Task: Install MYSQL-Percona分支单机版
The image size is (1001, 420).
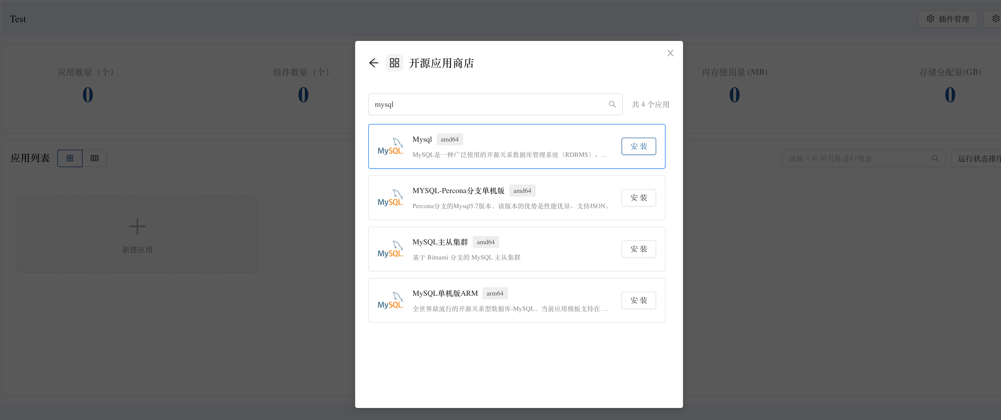Action: point(638,198)
